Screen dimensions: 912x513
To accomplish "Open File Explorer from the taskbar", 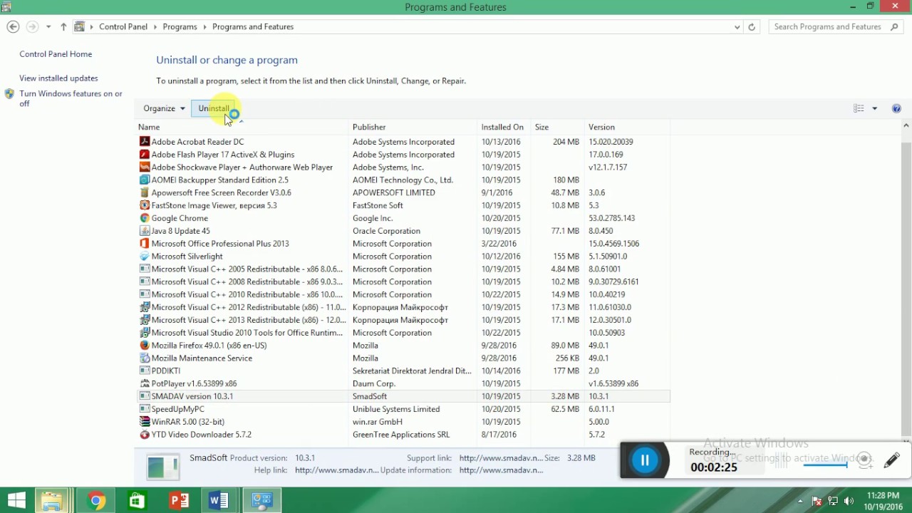I will (52, 501).
